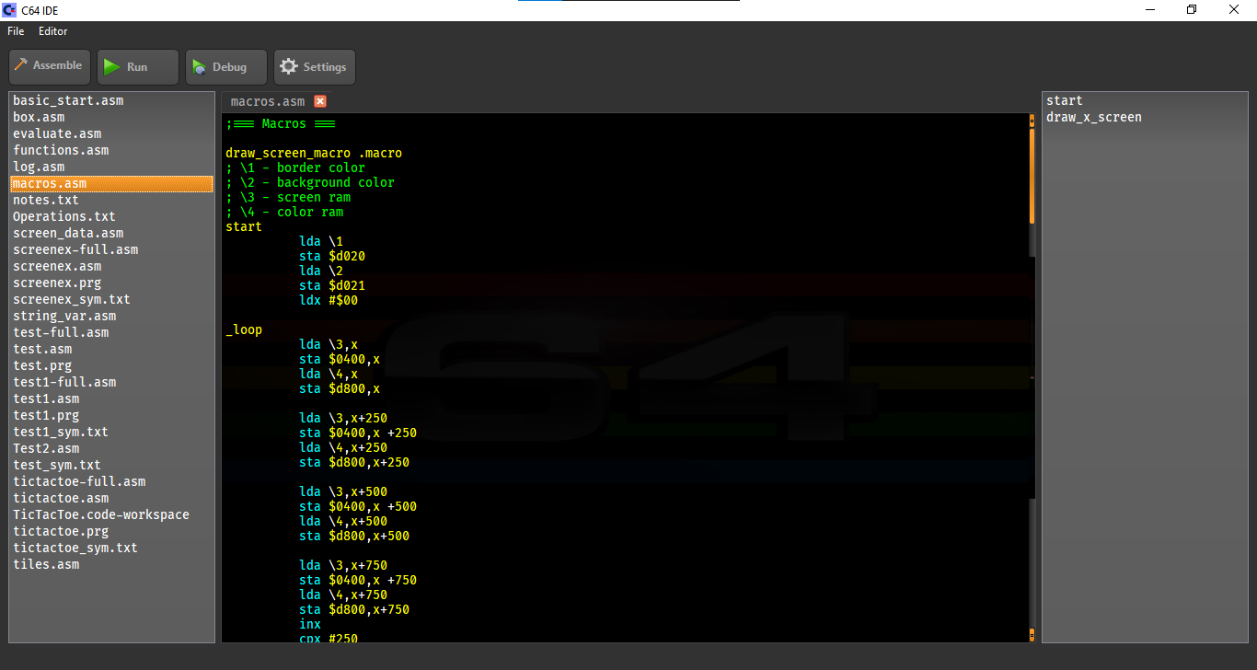The height and width of the screenshot is (670, 1257).
Task: Open the Editor menu
Action: click(52, 31)
